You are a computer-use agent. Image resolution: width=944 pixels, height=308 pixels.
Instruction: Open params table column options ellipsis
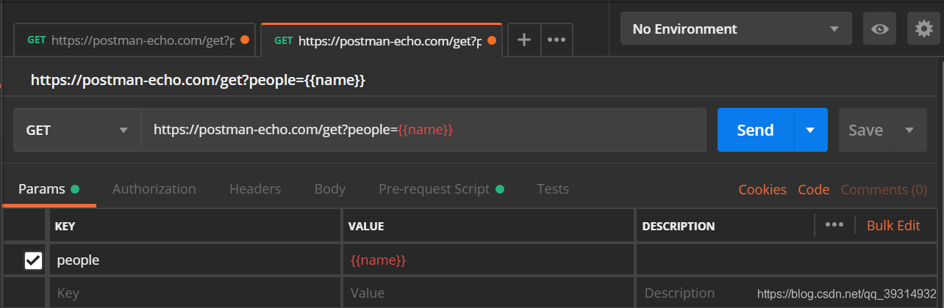[x=834, y=225]
